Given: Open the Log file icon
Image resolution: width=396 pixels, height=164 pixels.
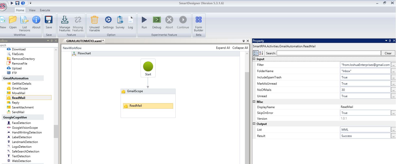Looking at the screenshot, I should (x=130, y=20).
